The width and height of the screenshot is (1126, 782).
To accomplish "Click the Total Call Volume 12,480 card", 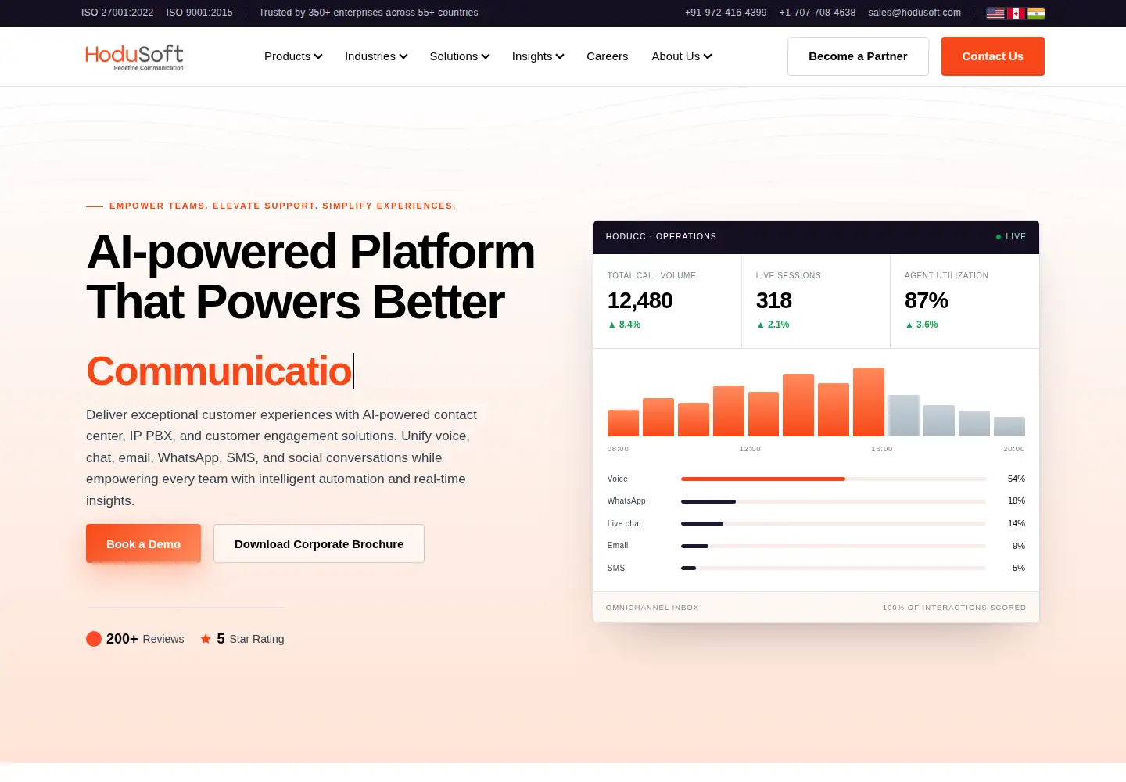I will click(x=667, y=301).
